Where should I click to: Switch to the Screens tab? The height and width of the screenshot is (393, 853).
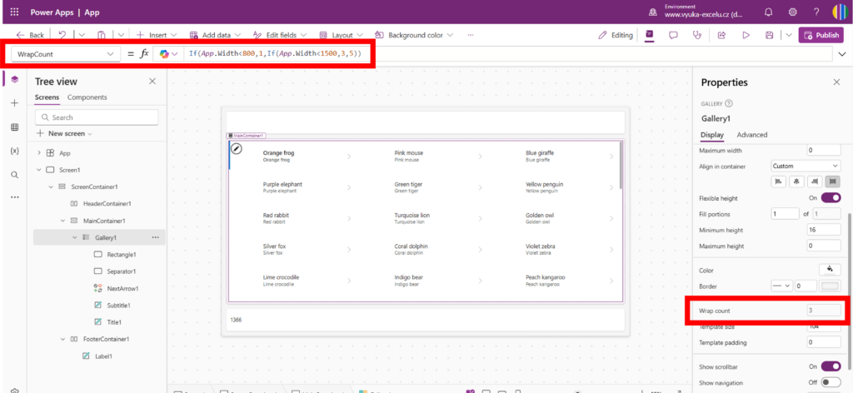pos(47,97)
